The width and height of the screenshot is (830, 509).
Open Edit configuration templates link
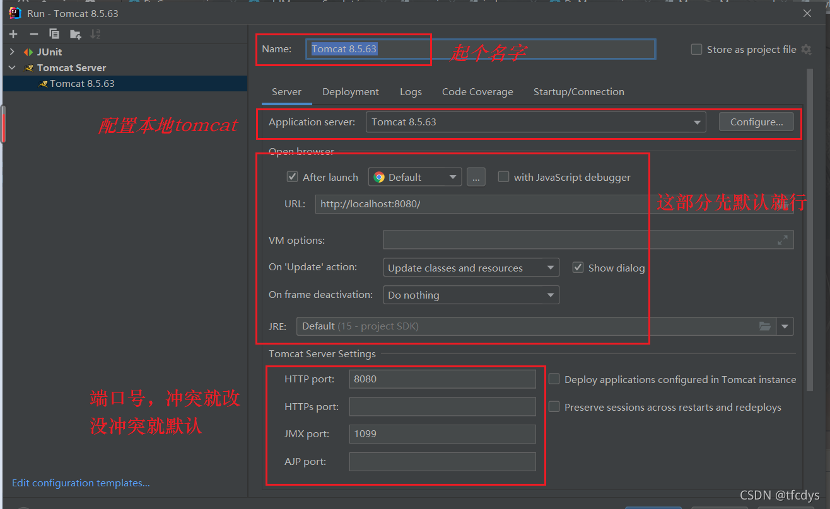point(81,483)
